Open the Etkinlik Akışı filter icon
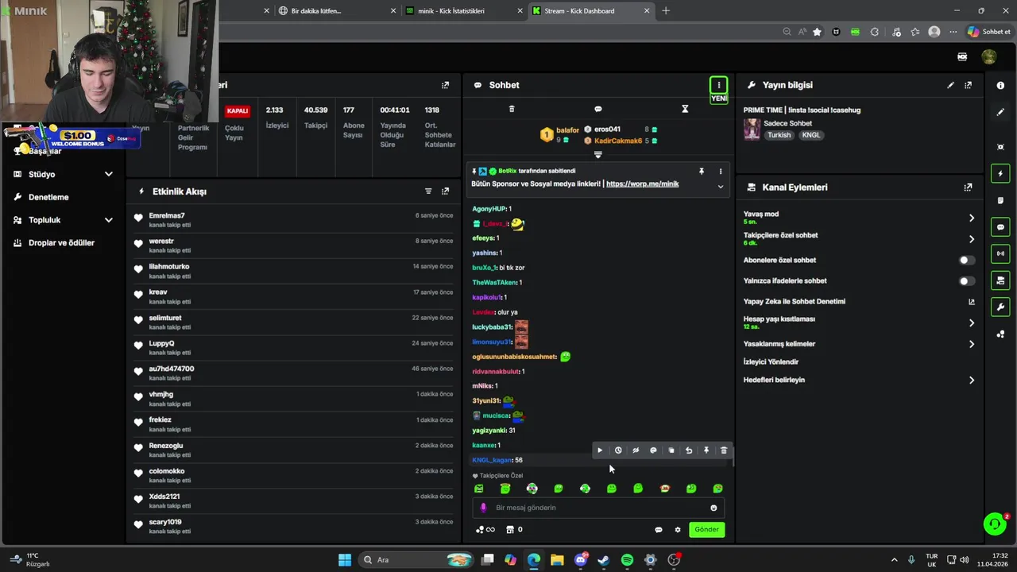This screenshot has height=572, width=1017. tap(428, 191)
